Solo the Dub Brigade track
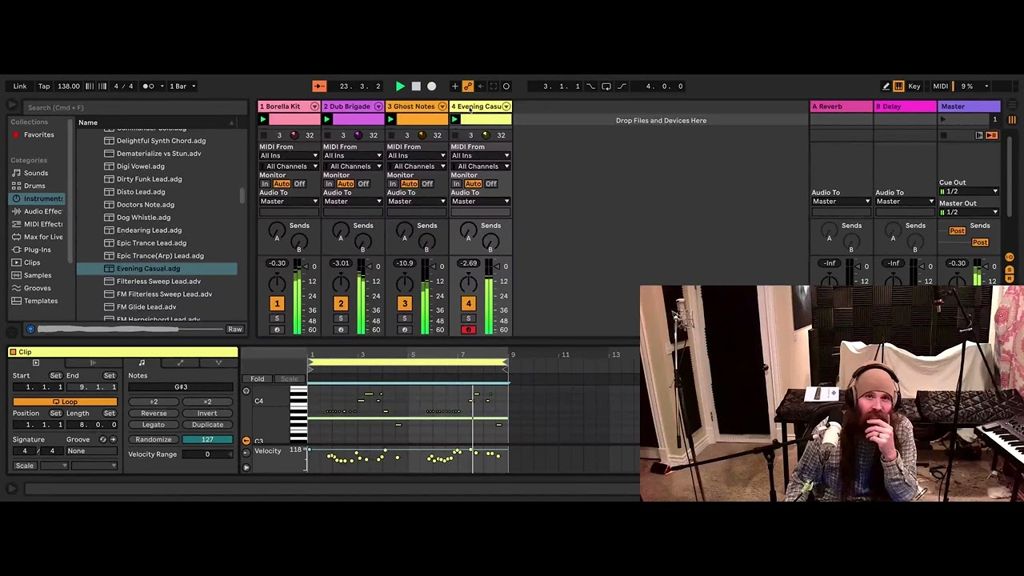 341,319
